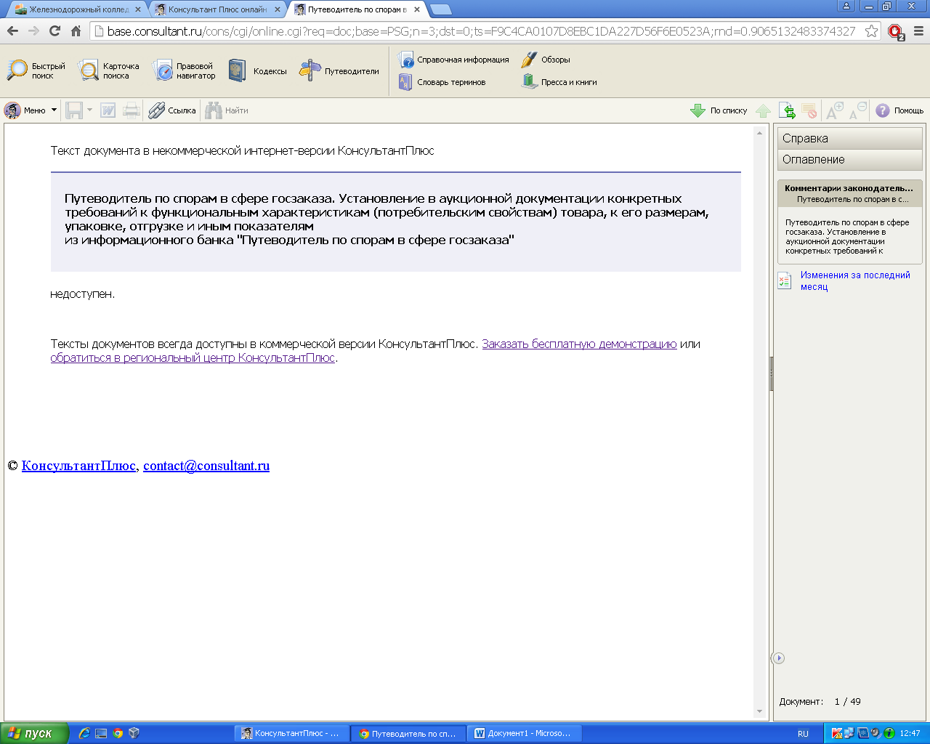The height and width of the screenshot is (744, 930).
Task: Launch Internet Explorer from quick launch
Action: coord(84,733)
